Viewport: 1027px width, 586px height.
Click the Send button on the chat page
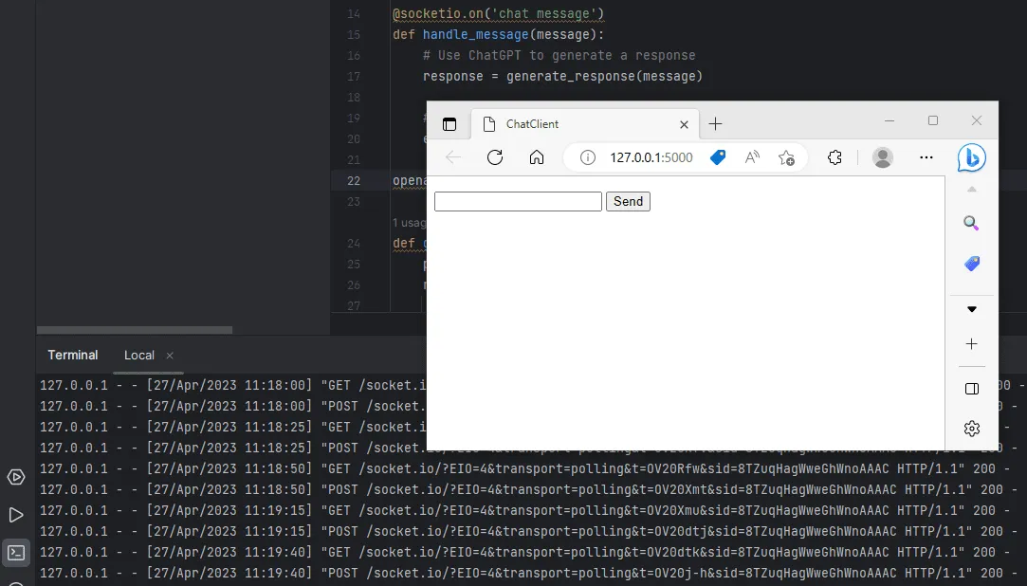[x=628, y=201]
